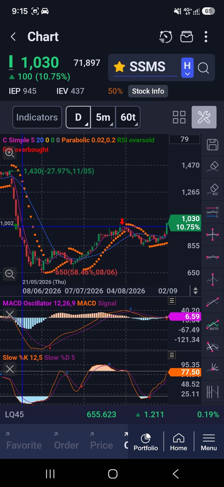This screenshot has height=487, width=224.
Task: Open the three-dot overflow menu
Action: coord(206,37)
